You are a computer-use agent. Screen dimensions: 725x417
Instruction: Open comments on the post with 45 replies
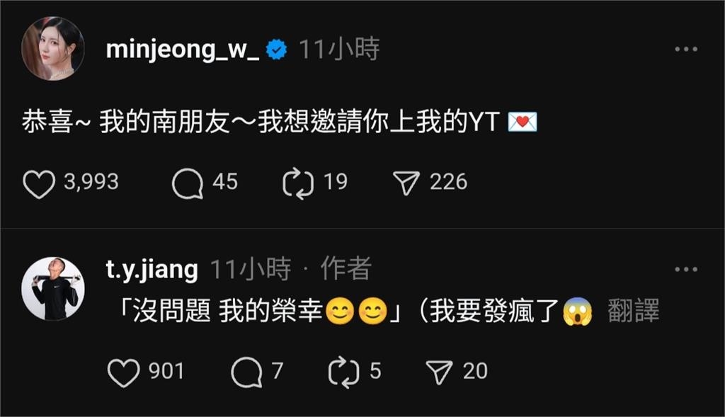coord(187,183)
